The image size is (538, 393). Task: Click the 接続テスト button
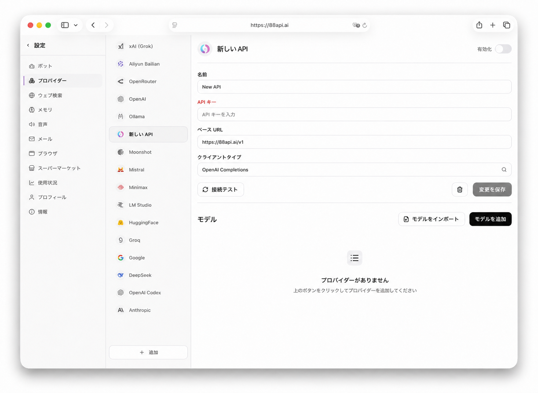click(x=220, y=190)
